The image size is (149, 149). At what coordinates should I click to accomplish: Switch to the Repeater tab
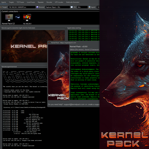(x=41, y=2)
